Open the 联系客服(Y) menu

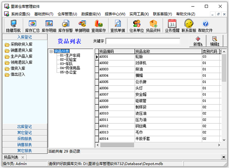coord(162,14)
